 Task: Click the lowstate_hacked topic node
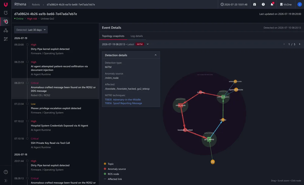click(x=185, y=130)
